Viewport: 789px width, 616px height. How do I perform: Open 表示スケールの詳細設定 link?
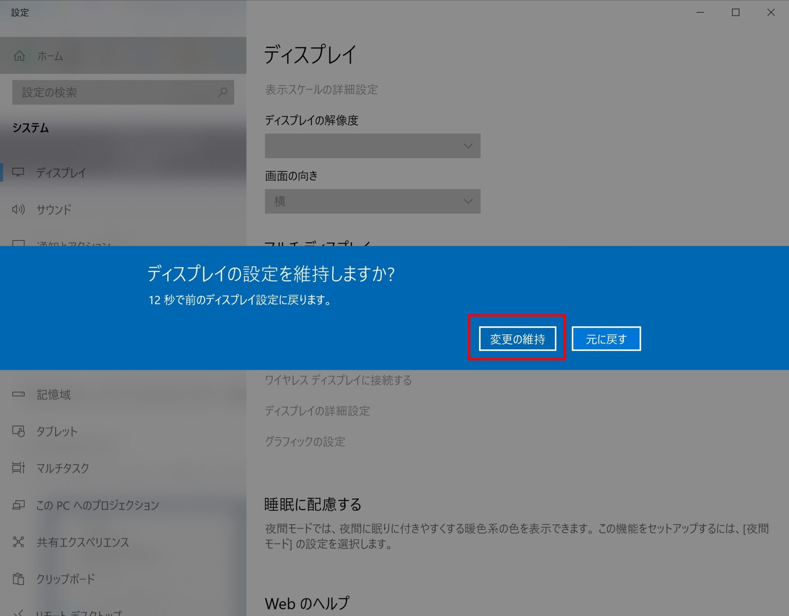(x=321, y=90)
